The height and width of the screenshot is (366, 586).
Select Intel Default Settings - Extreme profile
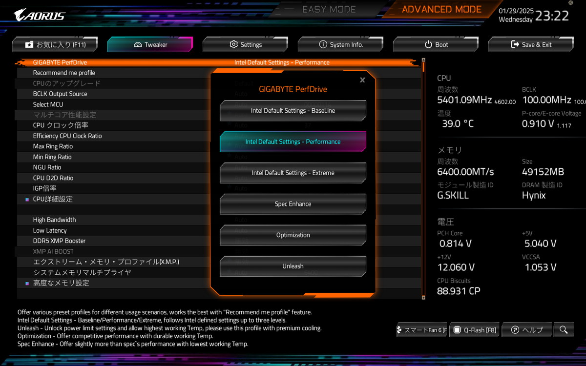(x=293, y=173)
